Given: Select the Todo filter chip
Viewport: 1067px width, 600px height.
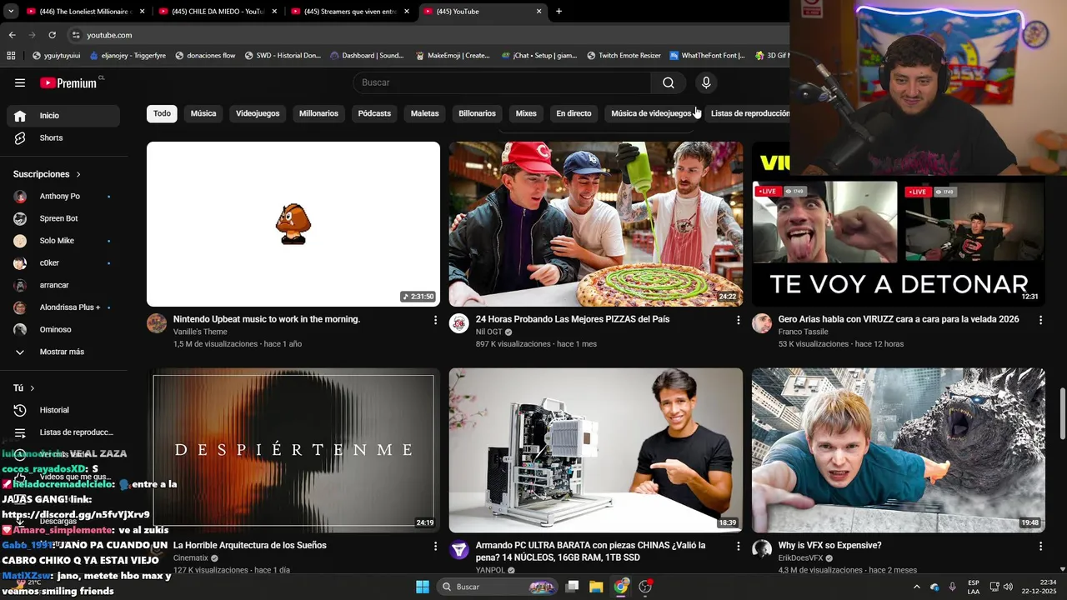Looking at the screenshot, I should click(x=162, y=113).
